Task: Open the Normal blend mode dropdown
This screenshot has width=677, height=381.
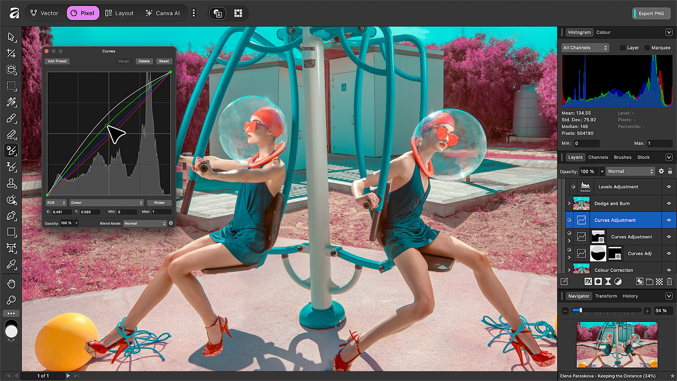Action: [630, 171]
